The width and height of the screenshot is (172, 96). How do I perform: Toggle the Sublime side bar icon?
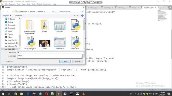tap(2, 90)
